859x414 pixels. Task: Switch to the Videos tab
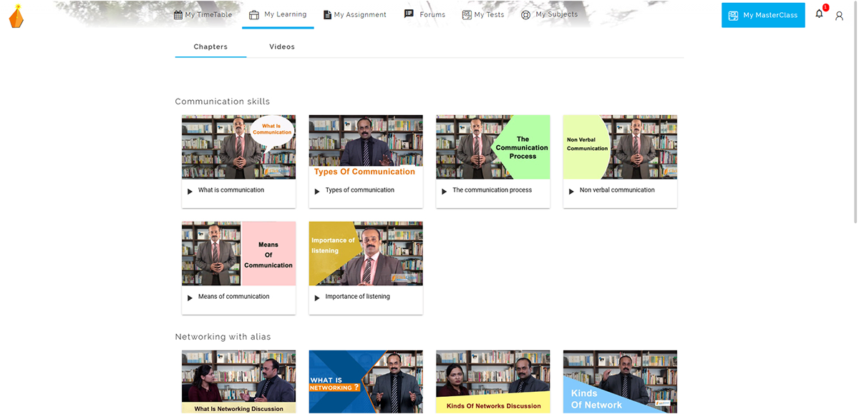[282, 47]
